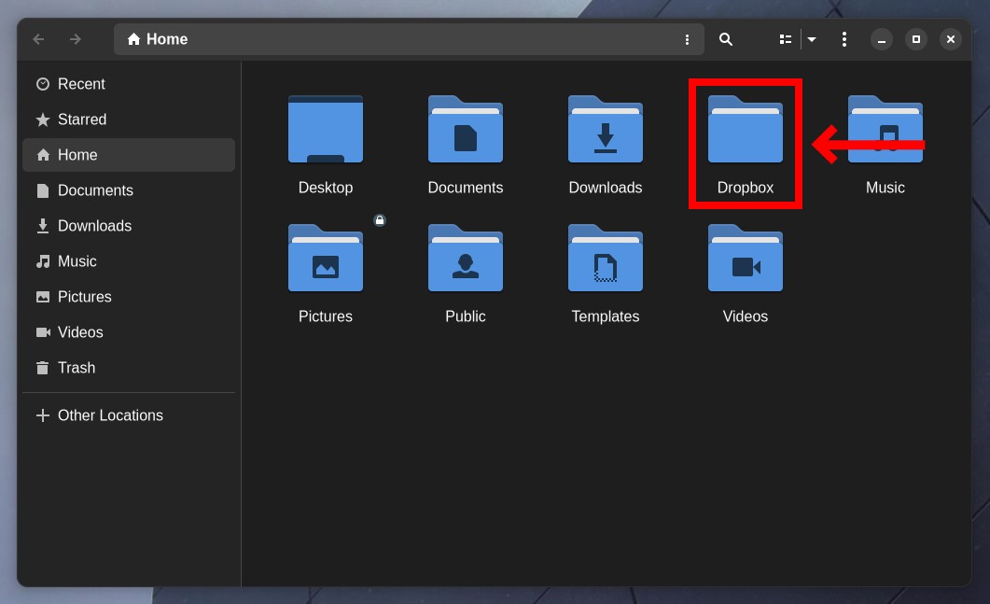Open path bar options menu next to Home
This screenshot has width=990, height=604.
(x=687, y=40)
